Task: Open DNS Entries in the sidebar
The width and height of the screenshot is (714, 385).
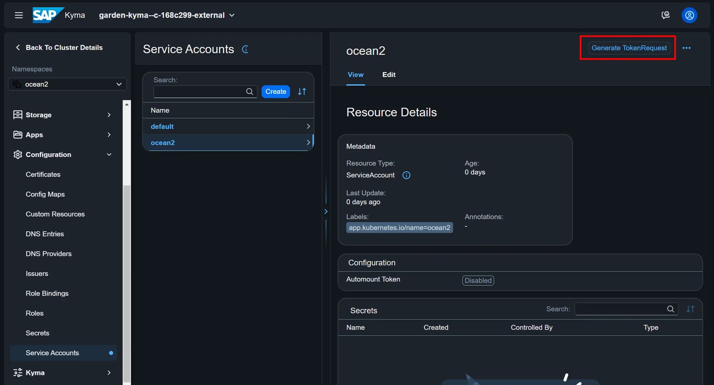Action: [45, 234]
